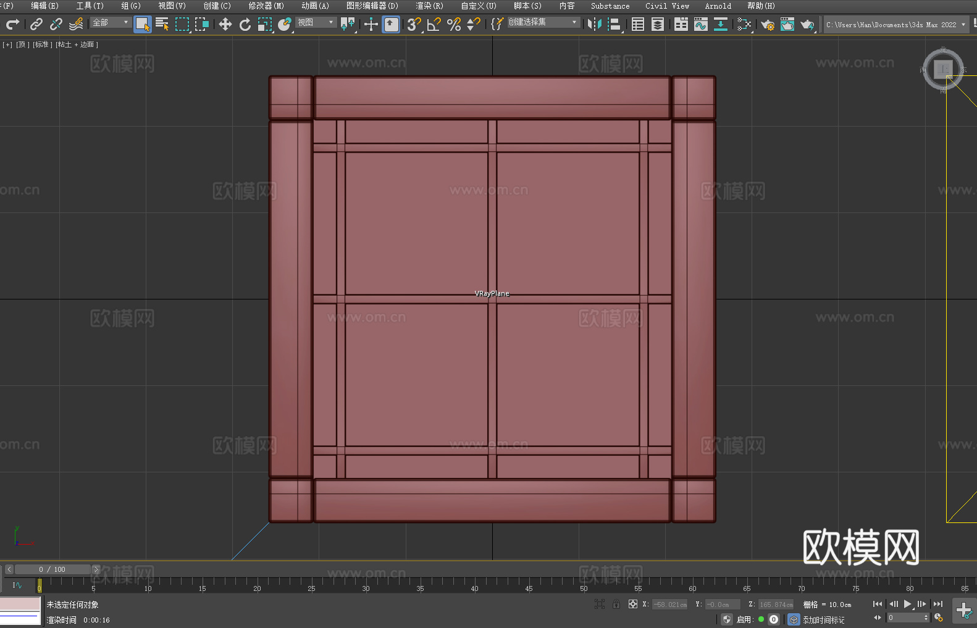Open the Mirror tool
977x628 pixels.
point(594,24)
